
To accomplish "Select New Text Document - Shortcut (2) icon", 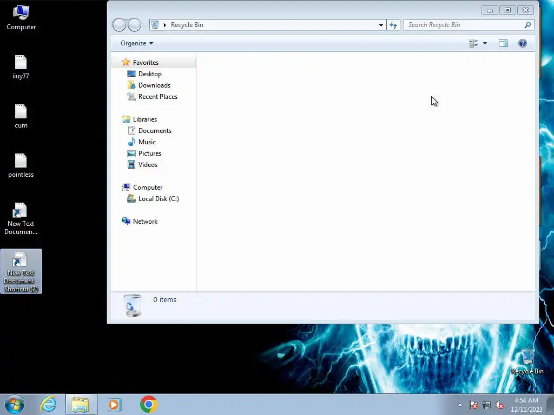I will click(x=21, y=271).
